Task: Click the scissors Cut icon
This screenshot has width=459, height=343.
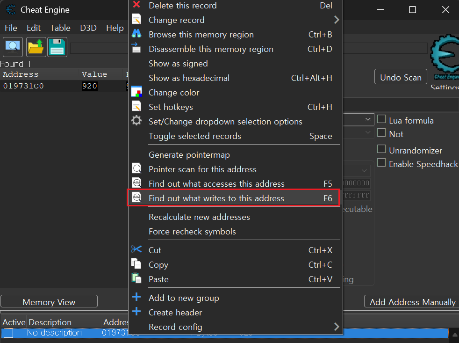Action: 136,249
